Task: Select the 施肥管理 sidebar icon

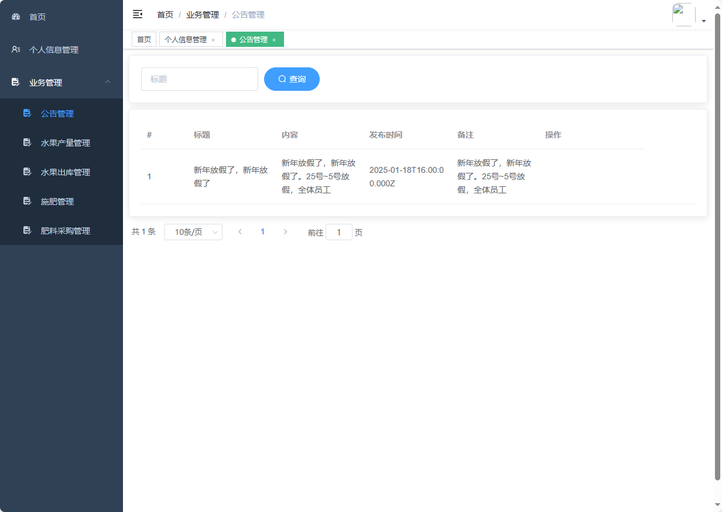Action: click(27, 201)
